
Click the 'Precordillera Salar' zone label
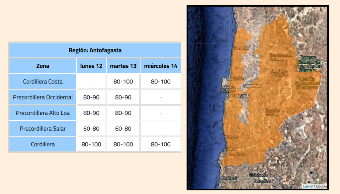(x=43, y=129)
